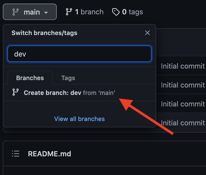The image size is (206, 175).
Task: Click the 'View all branches' link
Action: [79, 119]
